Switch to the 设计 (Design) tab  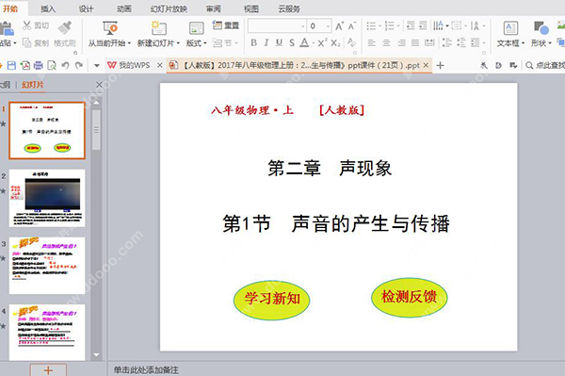coord(86,8)
